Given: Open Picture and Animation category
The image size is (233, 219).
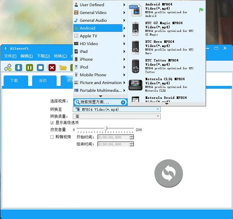Looking at the screenshot, I should 100,82.
